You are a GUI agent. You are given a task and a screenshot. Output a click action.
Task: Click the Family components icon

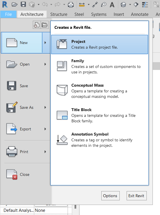[62, 66]
